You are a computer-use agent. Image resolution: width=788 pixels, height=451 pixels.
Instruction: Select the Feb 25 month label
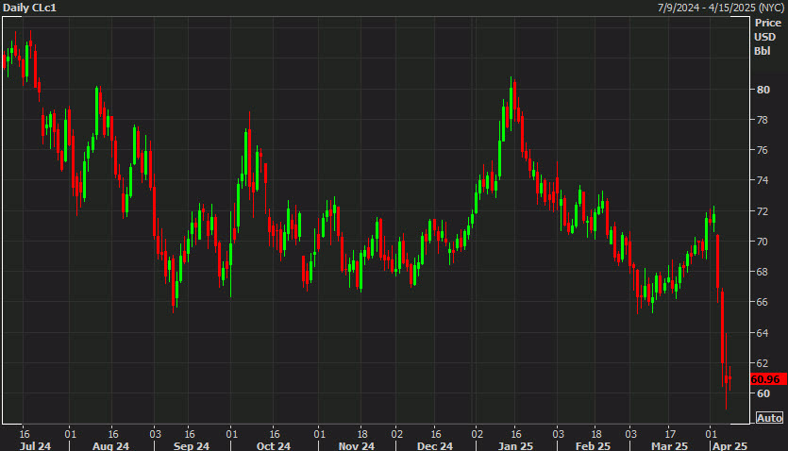click(593, 445)
